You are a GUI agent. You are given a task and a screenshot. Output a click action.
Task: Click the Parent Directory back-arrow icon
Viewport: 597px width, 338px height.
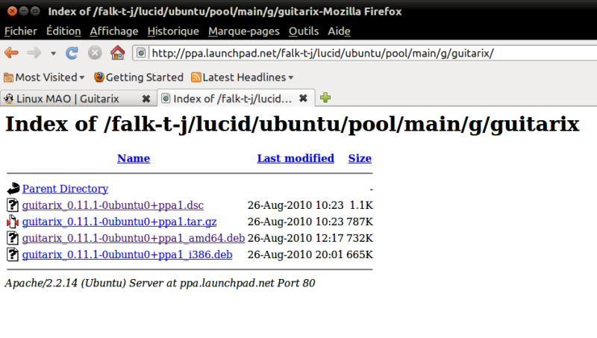[13, 189]
